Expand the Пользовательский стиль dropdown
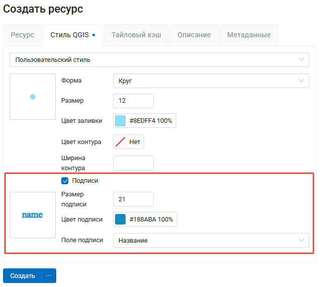The height and width of the screenshot is (287, 322). (x=158, y=60)
